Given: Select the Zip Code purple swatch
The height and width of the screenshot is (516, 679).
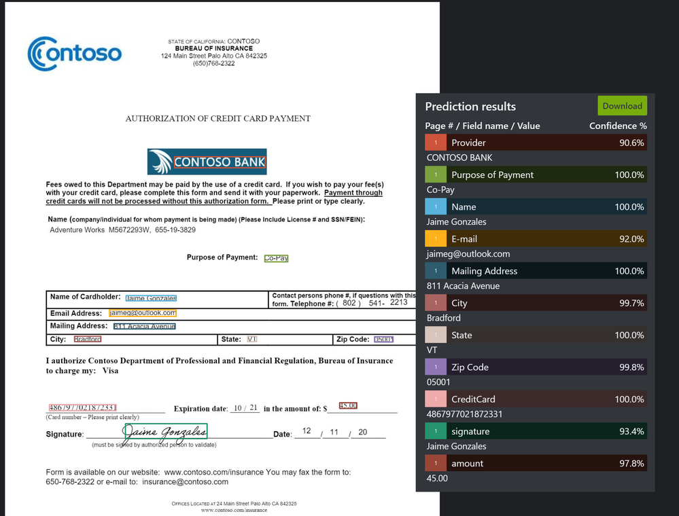Looking at the screenshot, I should point(435,367).
